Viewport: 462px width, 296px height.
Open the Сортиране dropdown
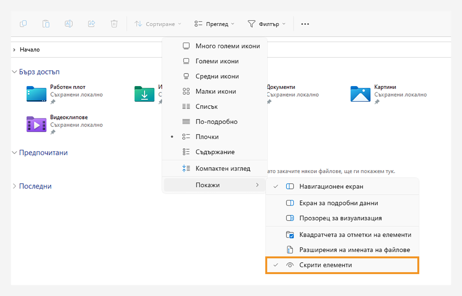pyautogui.click(x=158, y=24)
